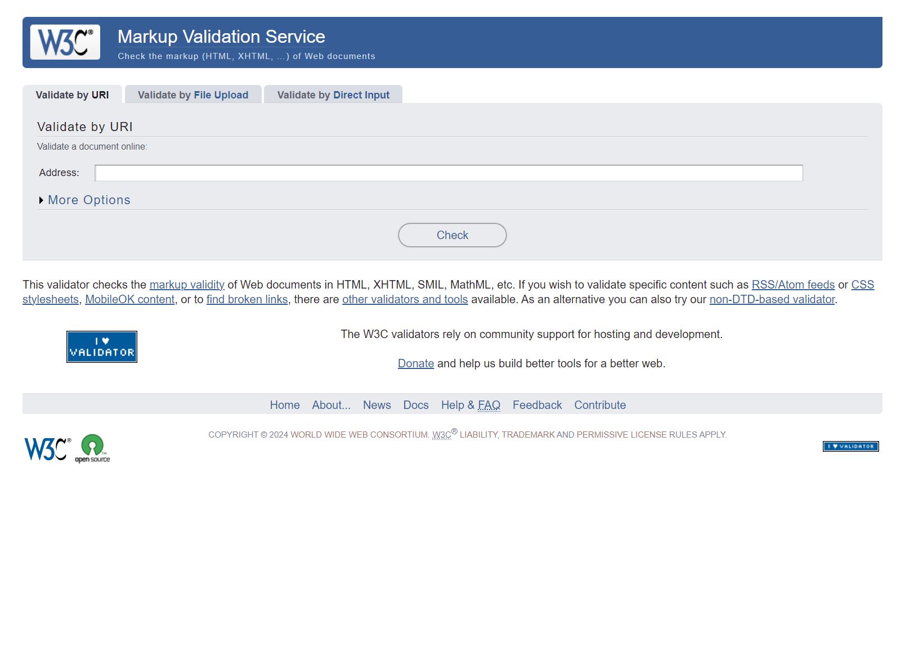The width and height of the screenshot is (905, 657).
Task: Go to Home in footer menu
Action: [285, 405]
